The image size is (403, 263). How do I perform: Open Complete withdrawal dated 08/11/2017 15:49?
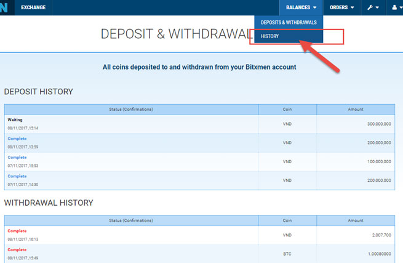[x=17, y=249]
